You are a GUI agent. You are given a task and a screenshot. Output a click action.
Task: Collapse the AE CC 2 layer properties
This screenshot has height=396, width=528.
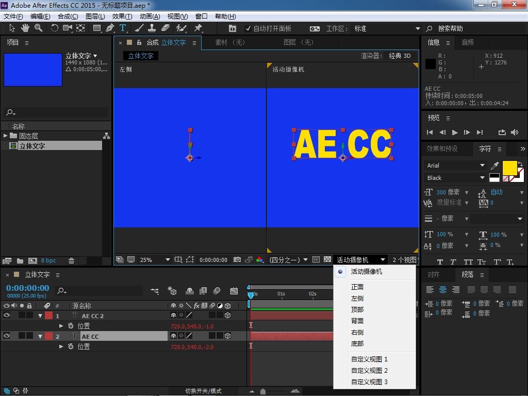[x=40, y=316]
